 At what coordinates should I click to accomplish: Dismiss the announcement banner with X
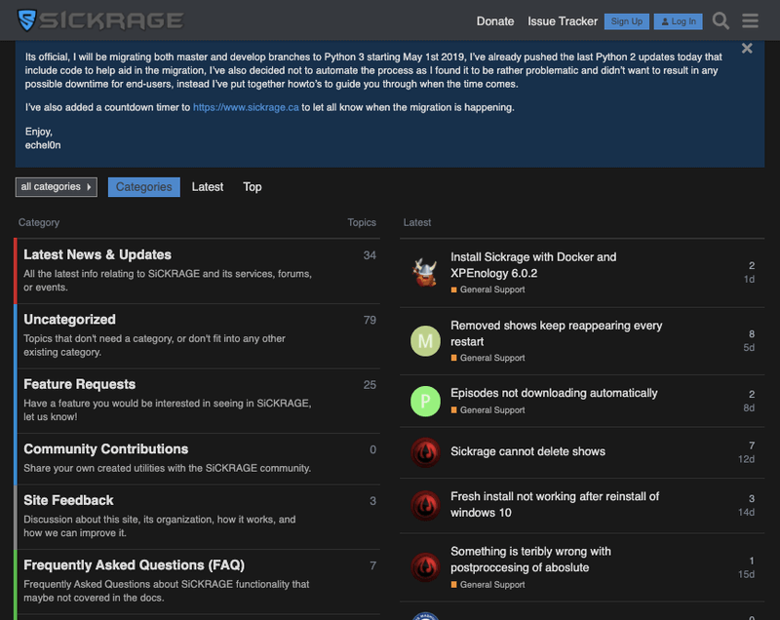click(747, 48)
